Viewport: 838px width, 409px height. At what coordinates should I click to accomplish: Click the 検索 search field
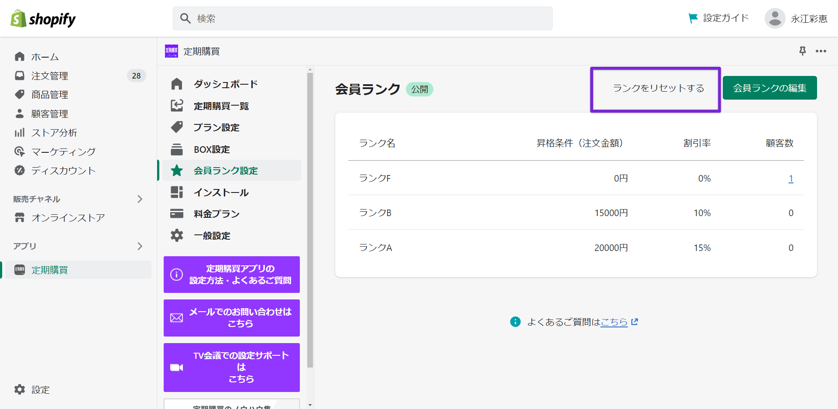tap(362, 18)
